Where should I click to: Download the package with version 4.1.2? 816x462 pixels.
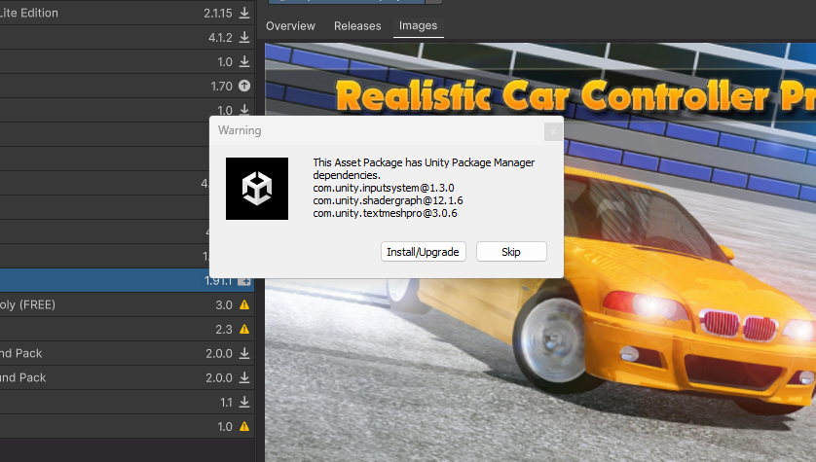244,37
